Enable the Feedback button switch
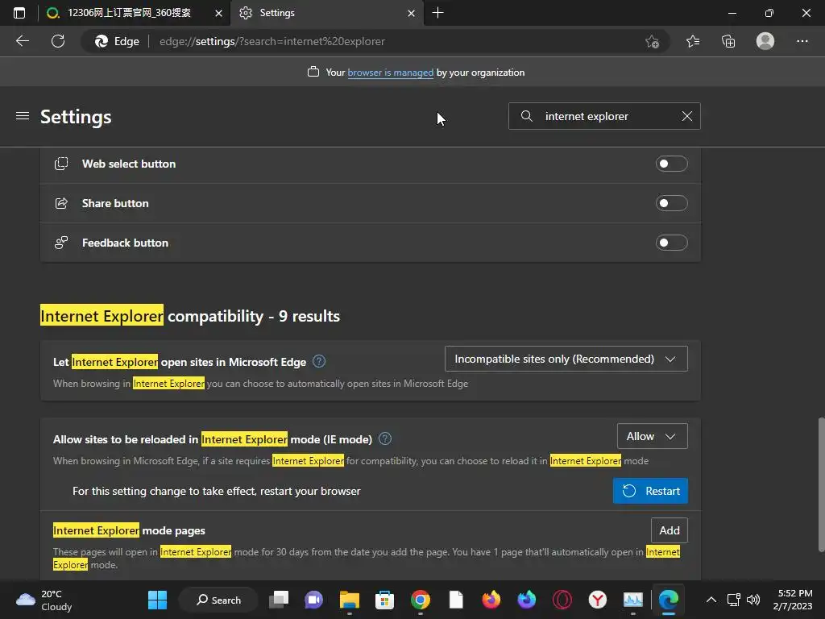This screenshot has height=619, width=825. coord(671,243)
